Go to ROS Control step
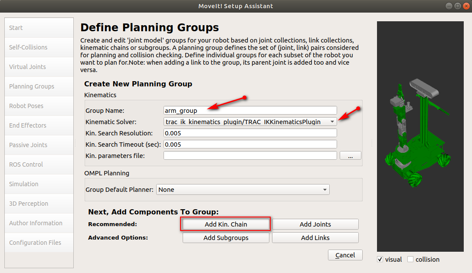The image size is (472, 273). click(x=39, y=164)
